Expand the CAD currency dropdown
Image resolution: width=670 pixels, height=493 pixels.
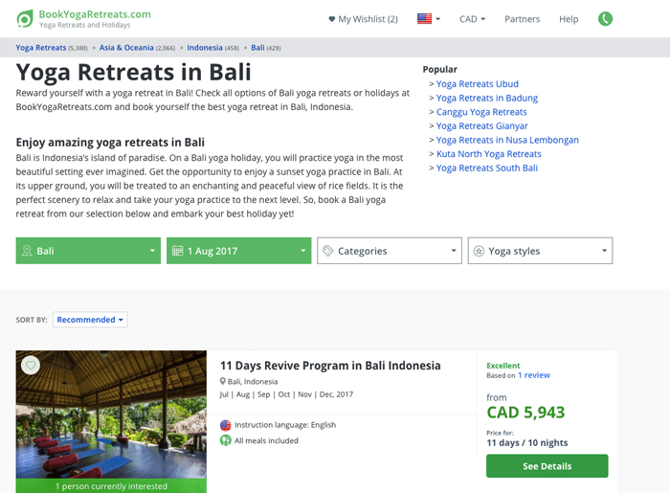coord(472,19)
